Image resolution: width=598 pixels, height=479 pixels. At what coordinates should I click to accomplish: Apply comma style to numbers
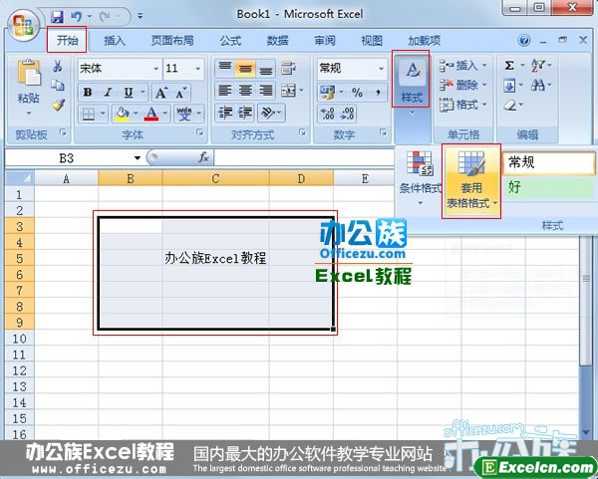pyautogui.click(x=378, y=93)
